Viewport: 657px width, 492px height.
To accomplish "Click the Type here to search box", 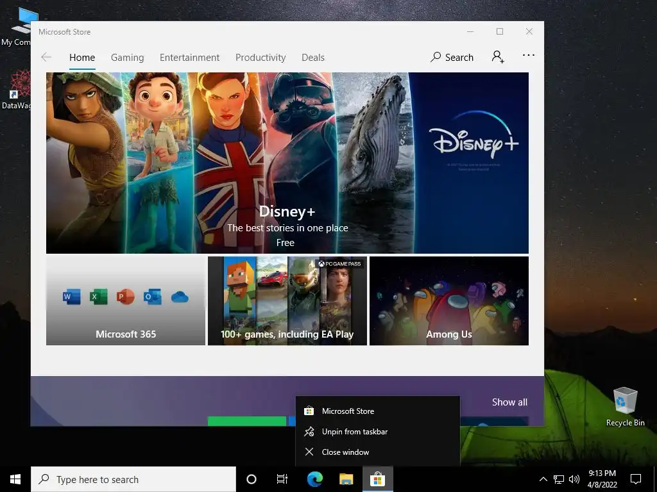I will (x=133, y=479).
